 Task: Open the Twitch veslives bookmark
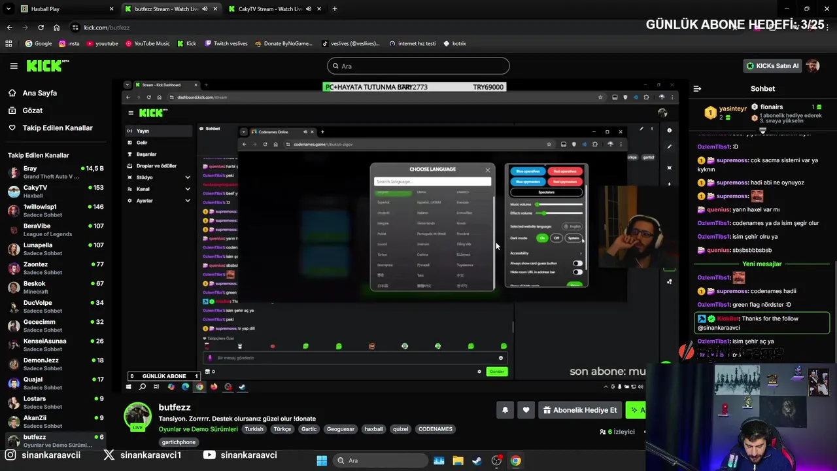click(226, 44)
